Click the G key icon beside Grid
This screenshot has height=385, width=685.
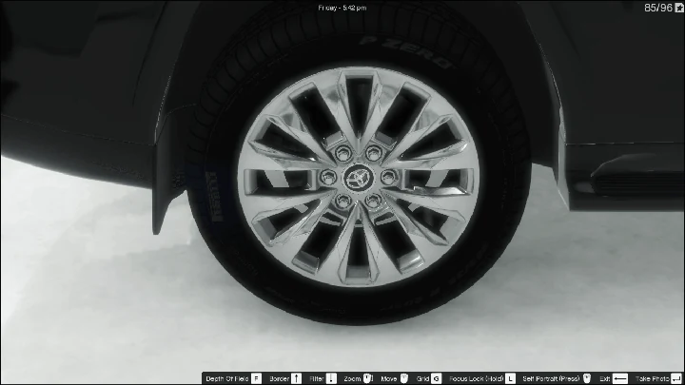[x=436, y=378]
